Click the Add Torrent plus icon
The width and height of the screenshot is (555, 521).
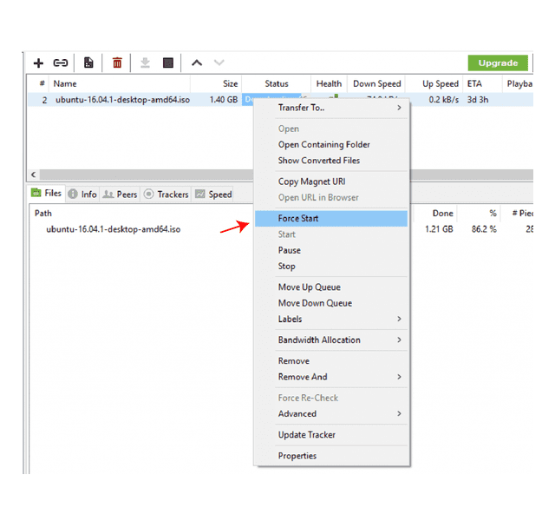[x=38, y=63]
